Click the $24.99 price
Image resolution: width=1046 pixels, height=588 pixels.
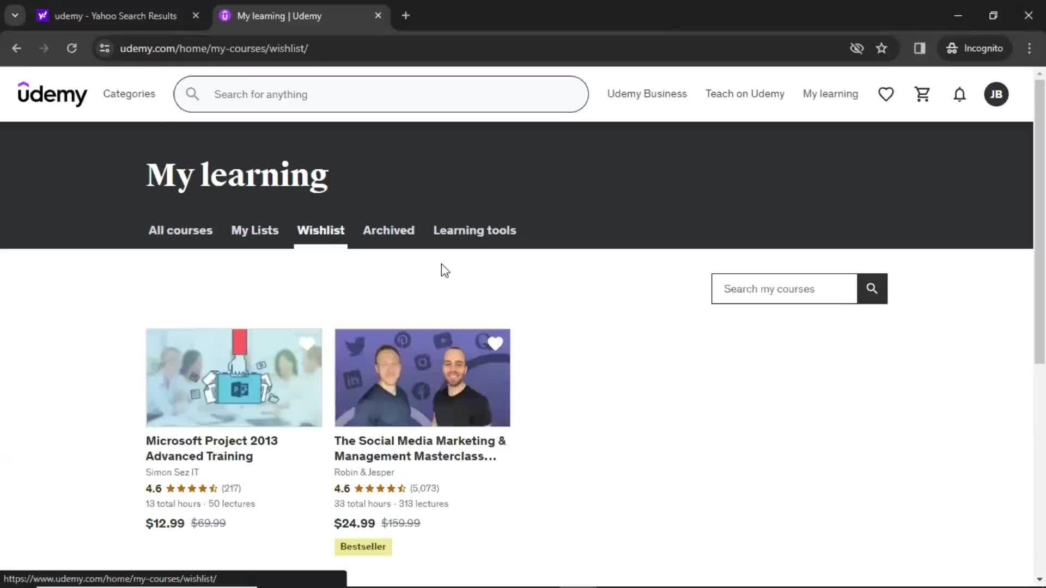(354, 523)
